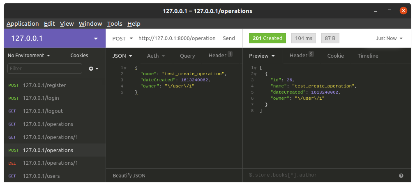Click the request URL field
This screenshot has height=186, width=415.
click(177, 38)
